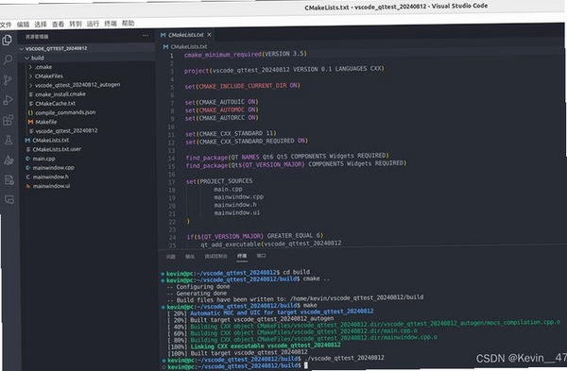Switch to the 调试控制台 (Debug Console) tab
The width and height of the screenshot is (567, 371).
215,256
